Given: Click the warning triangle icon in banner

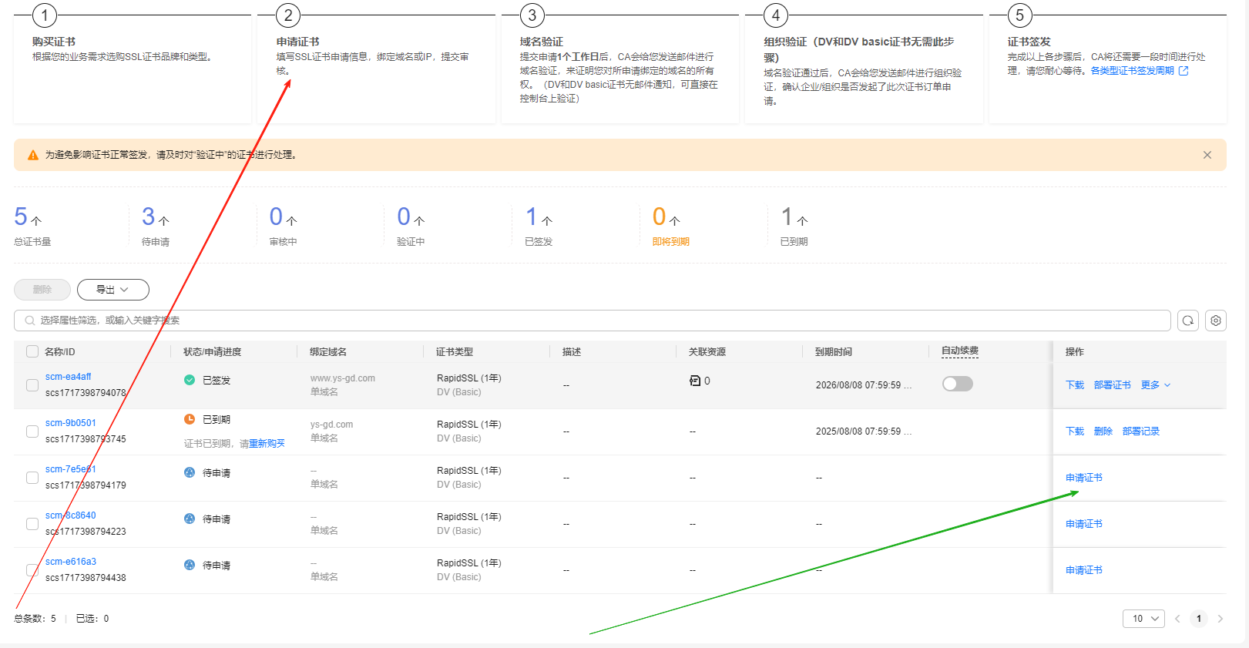Looking at the screenshot, I should [33, 155].
